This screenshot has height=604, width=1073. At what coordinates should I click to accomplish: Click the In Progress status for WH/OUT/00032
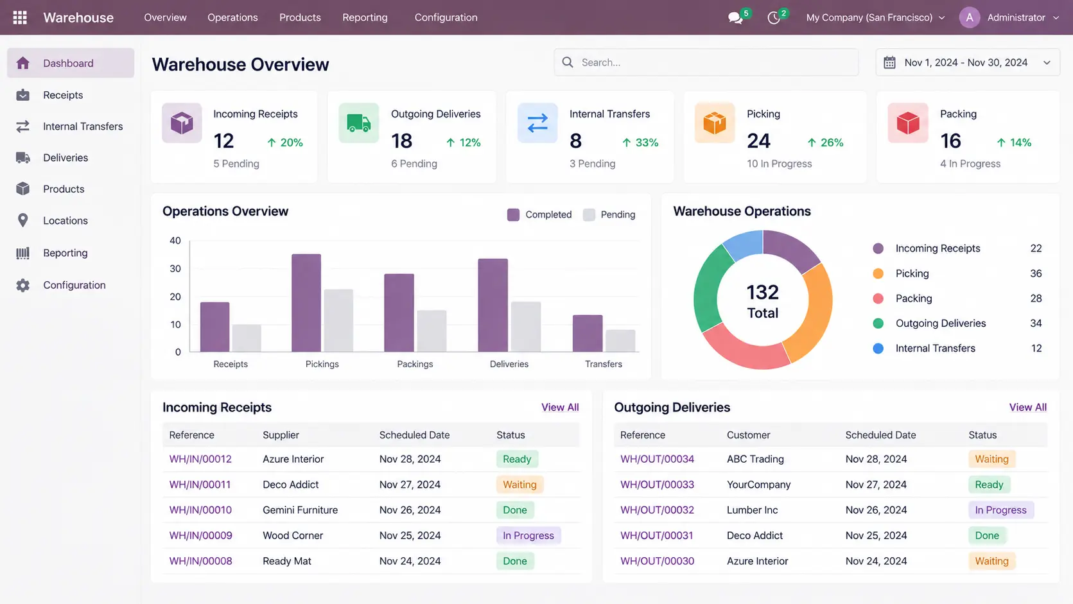pyautogui.click(x=1000, y=510)
